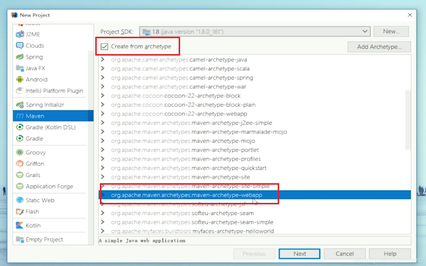This screenshot has width=426, height=266.
Task: Select maven-archetype-profiles row
Action: coord(255,159)
